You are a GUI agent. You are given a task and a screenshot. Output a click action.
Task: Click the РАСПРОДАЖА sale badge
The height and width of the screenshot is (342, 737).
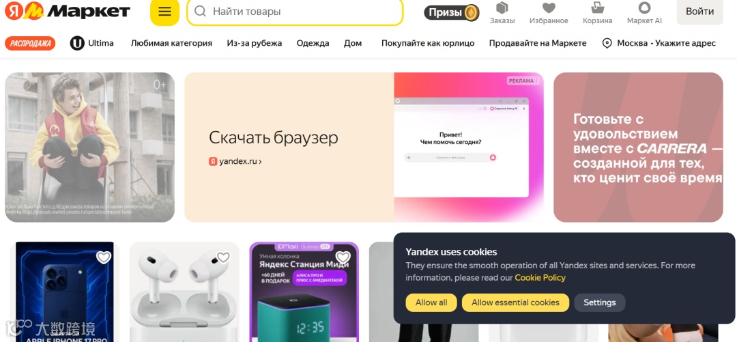30,43
